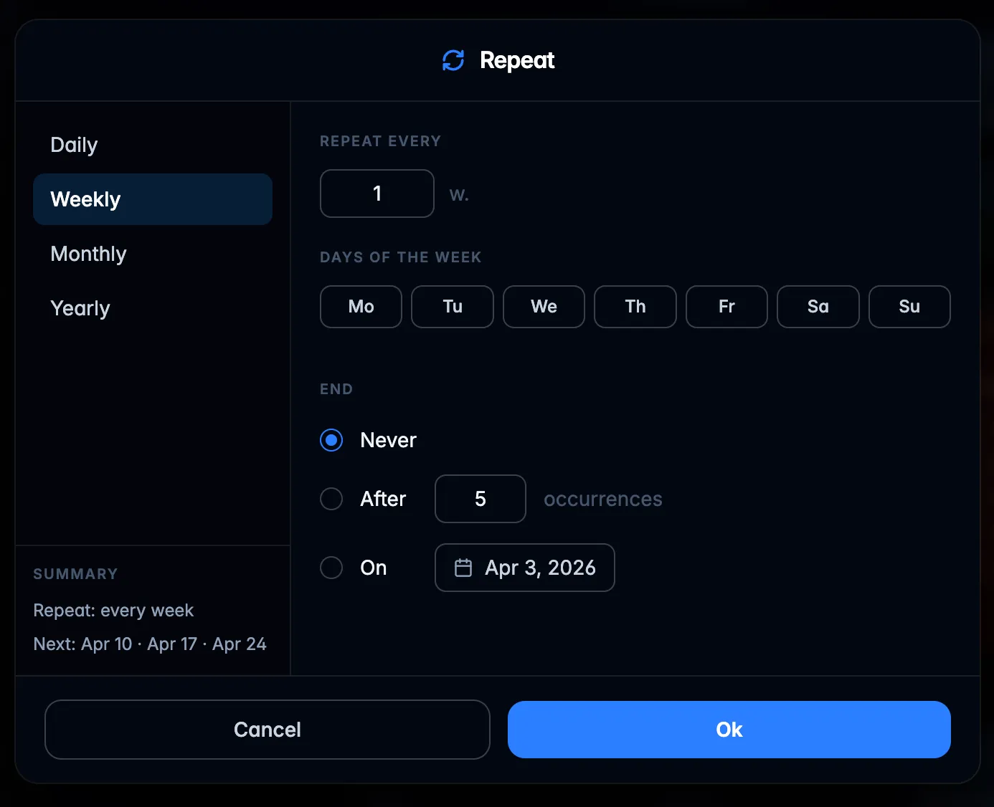Confirm settings with the Ok button
The width and height of the screenshot is (994, 807).
coord(729,730)
